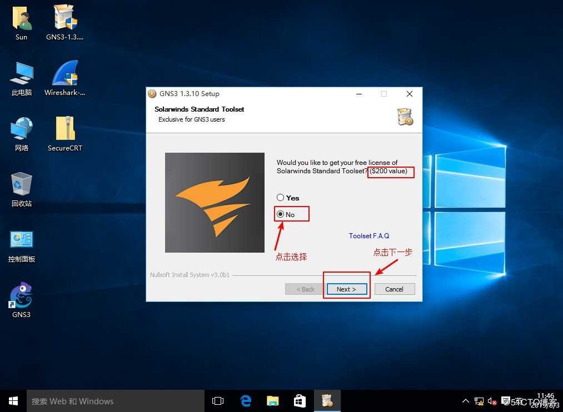The width and height of the screenshot is (563, 412).
Task: Open 此电脑 (This PC) desktop icon
Action: (22, 79)
